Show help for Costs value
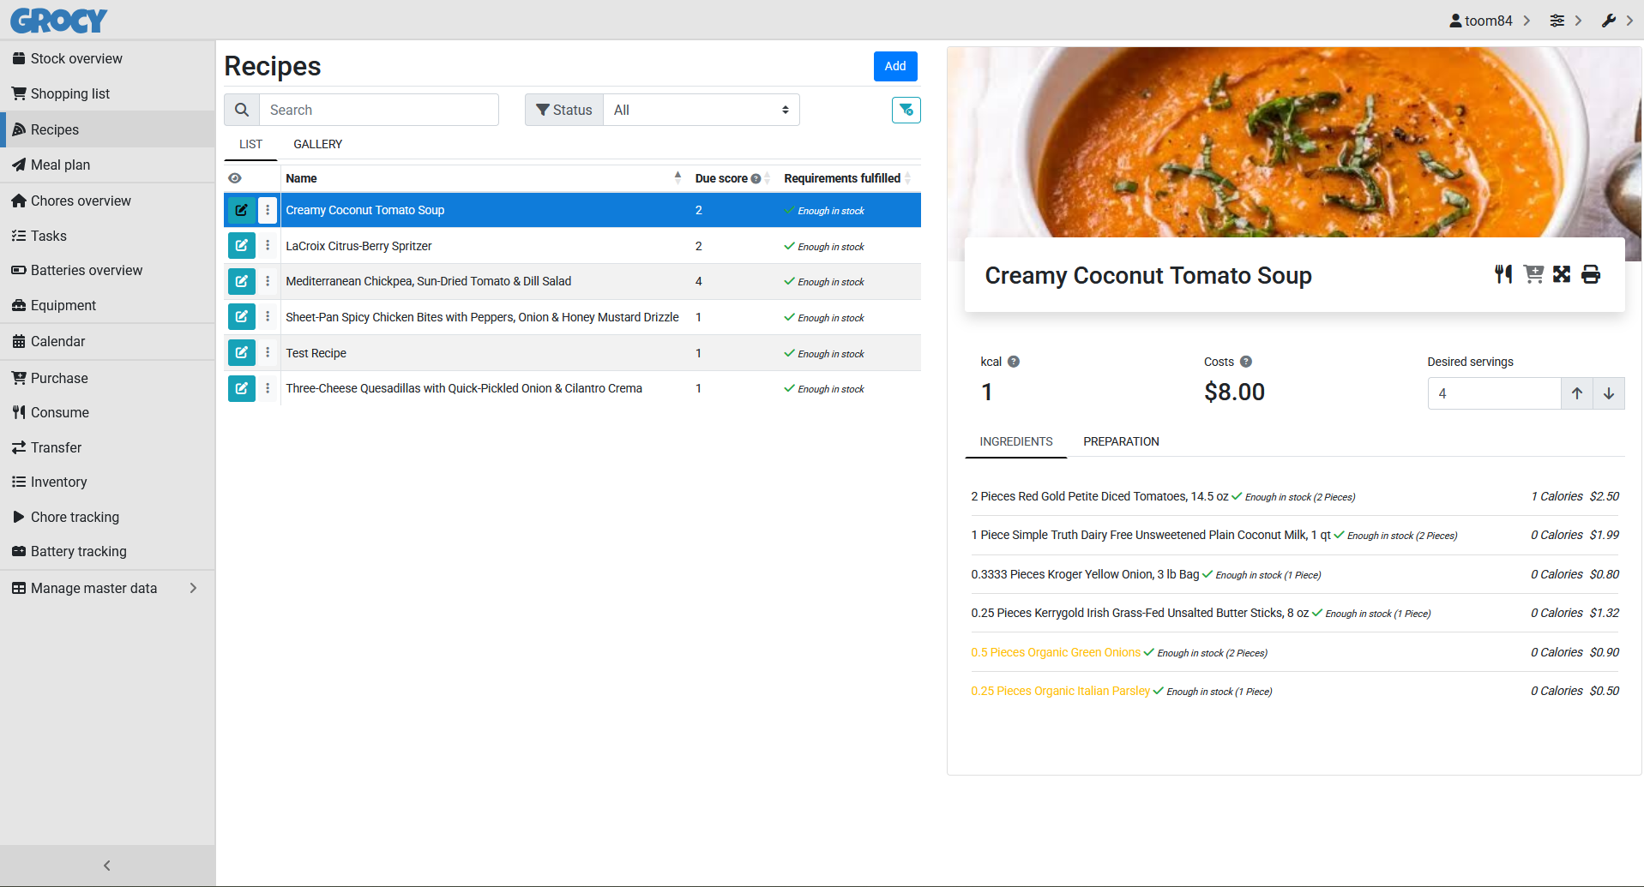The width and height of the screenshot is (1644, 887). (x=1246, y=362)
